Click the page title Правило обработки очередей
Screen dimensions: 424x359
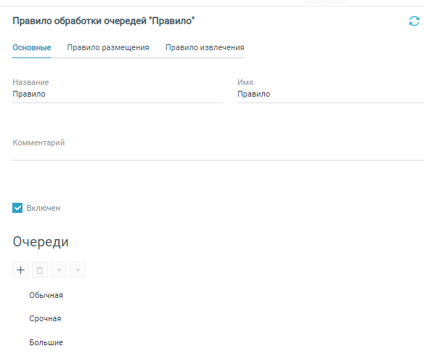tap(104, 21)
